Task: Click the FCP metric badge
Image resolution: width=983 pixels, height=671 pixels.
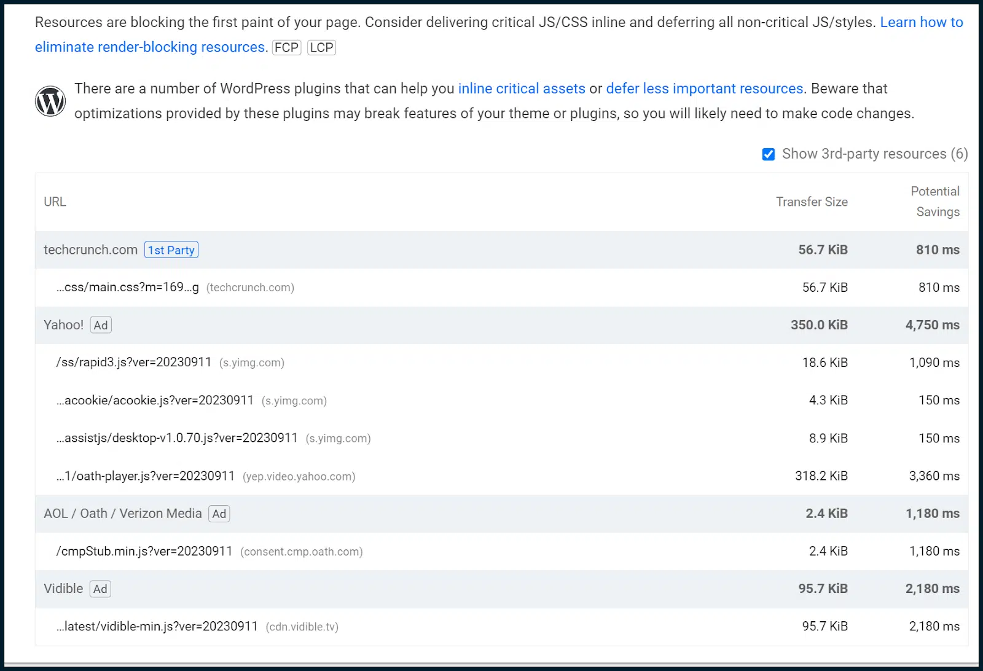Action: 286,47
